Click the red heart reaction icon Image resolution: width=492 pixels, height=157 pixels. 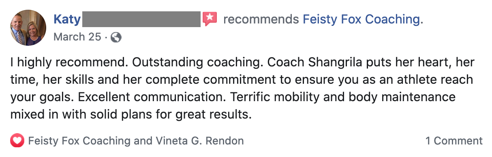(17, 141)
